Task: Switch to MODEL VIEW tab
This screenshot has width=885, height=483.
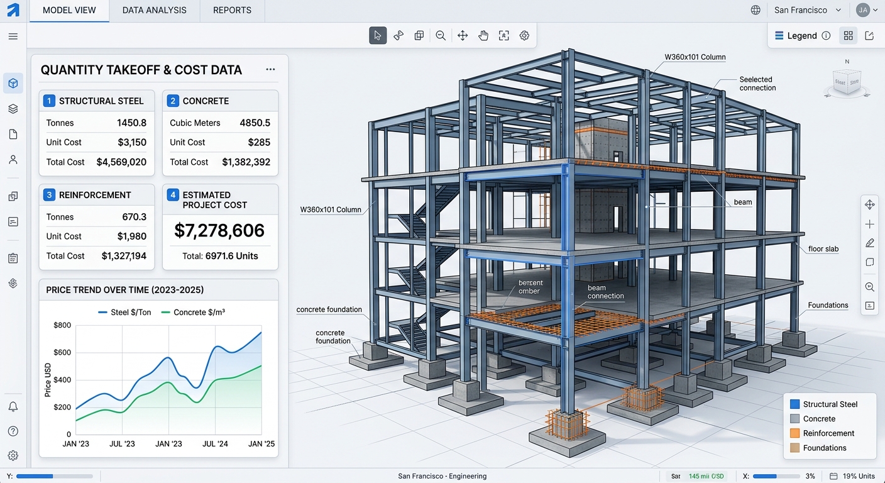Action: coord(69,11)
